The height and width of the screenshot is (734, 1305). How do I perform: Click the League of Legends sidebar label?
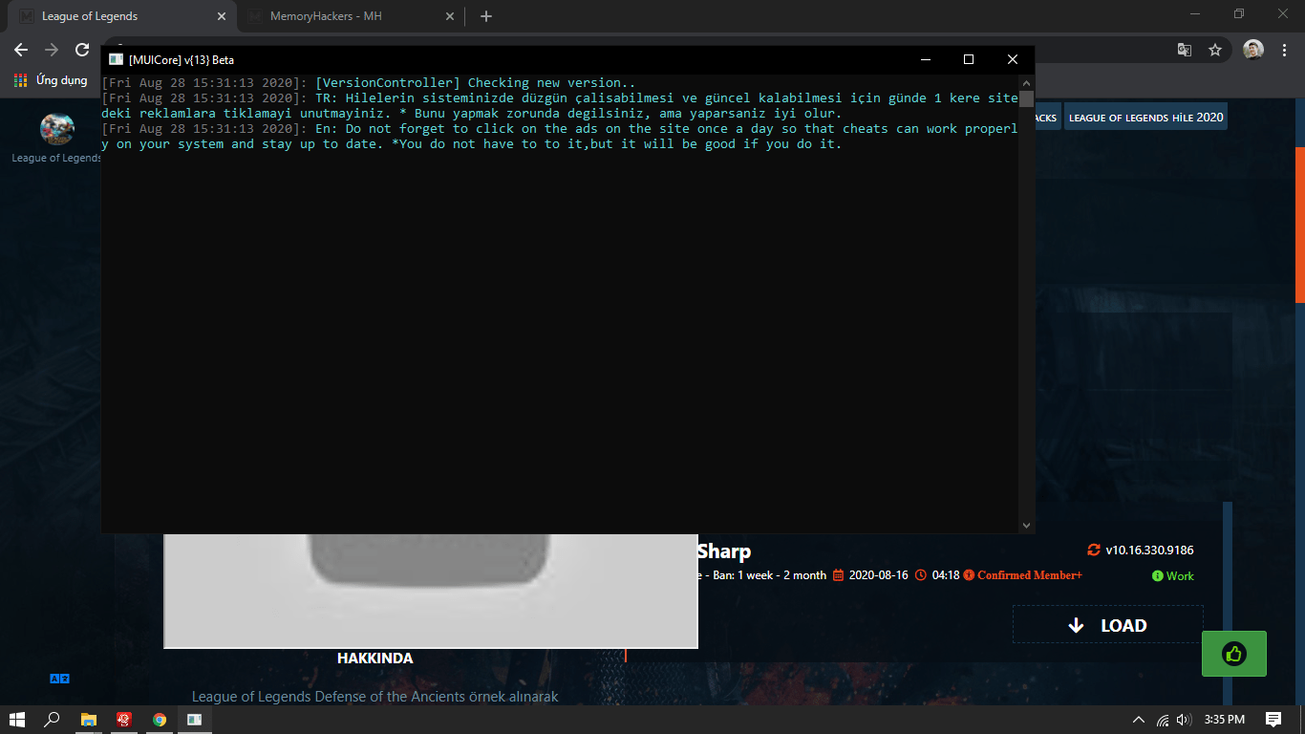coord(56,158)
